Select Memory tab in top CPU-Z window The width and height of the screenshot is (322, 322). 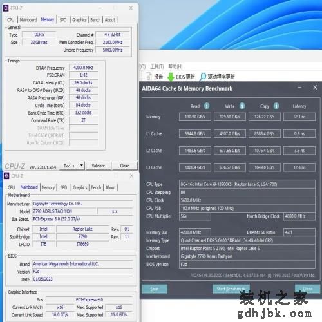[48, 19]
